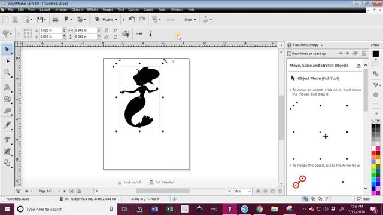Viewport: 383px width, 215px height.
Task: Click the status bar info icon
Action: (x=174, y=199)
